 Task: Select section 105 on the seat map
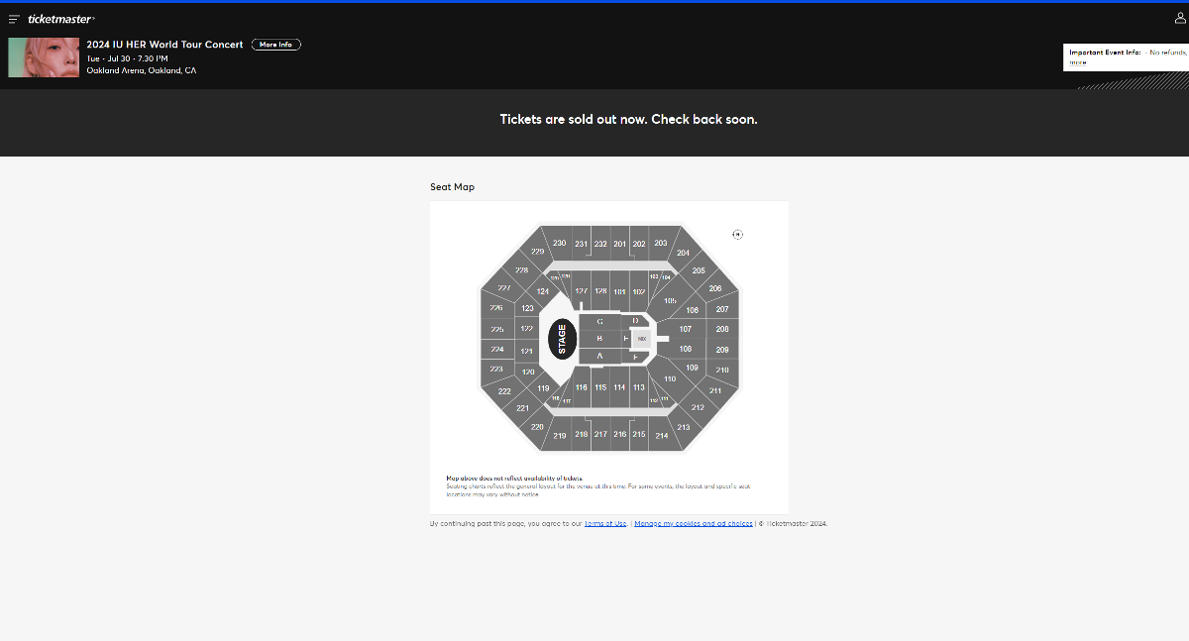[670, 300]
